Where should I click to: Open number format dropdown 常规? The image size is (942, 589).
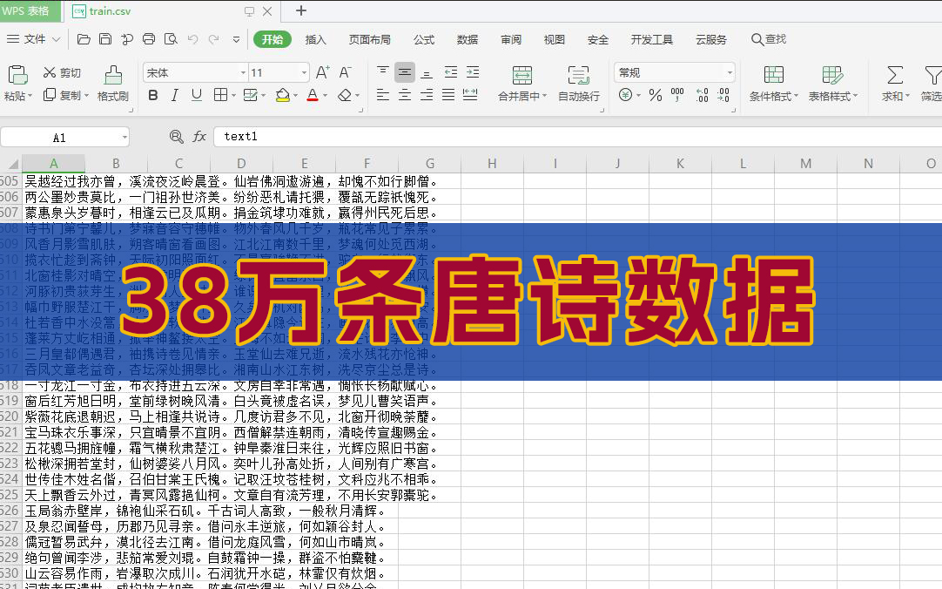click(730, 72)
